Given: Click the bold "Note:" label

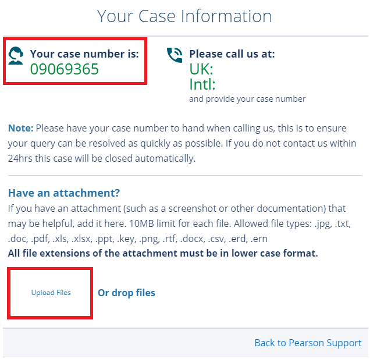Looking at the screenshot, I should (x=21, y=128).
